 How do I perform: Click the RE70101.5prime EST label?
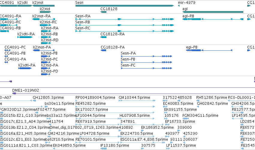[x=90, y=140]
